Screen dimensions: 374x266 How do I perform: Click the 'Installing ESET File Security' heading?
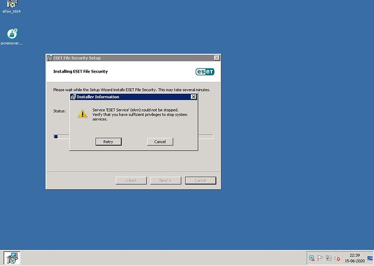pos(81,72)
